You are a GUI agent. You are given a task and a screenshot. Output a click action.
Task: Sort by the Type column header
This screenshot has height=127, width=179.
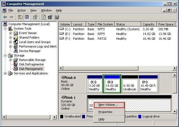click(91, 24)
